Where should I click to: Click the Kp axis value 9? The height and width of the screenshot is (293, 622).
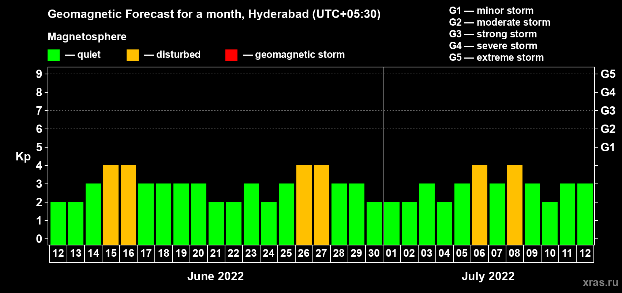39,74
